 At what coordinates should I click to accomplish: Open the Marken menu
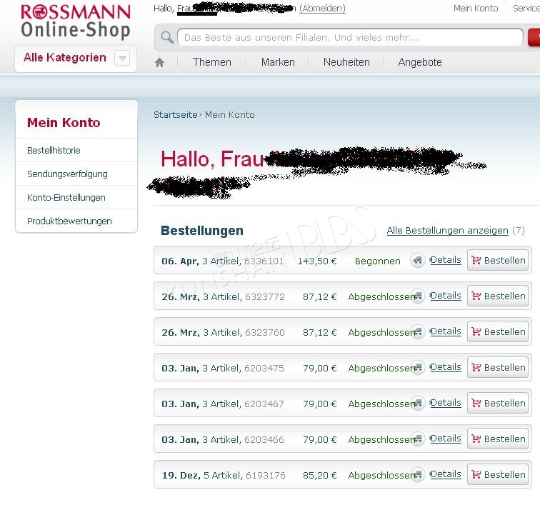pyautogui.click(x=278, y=62)
